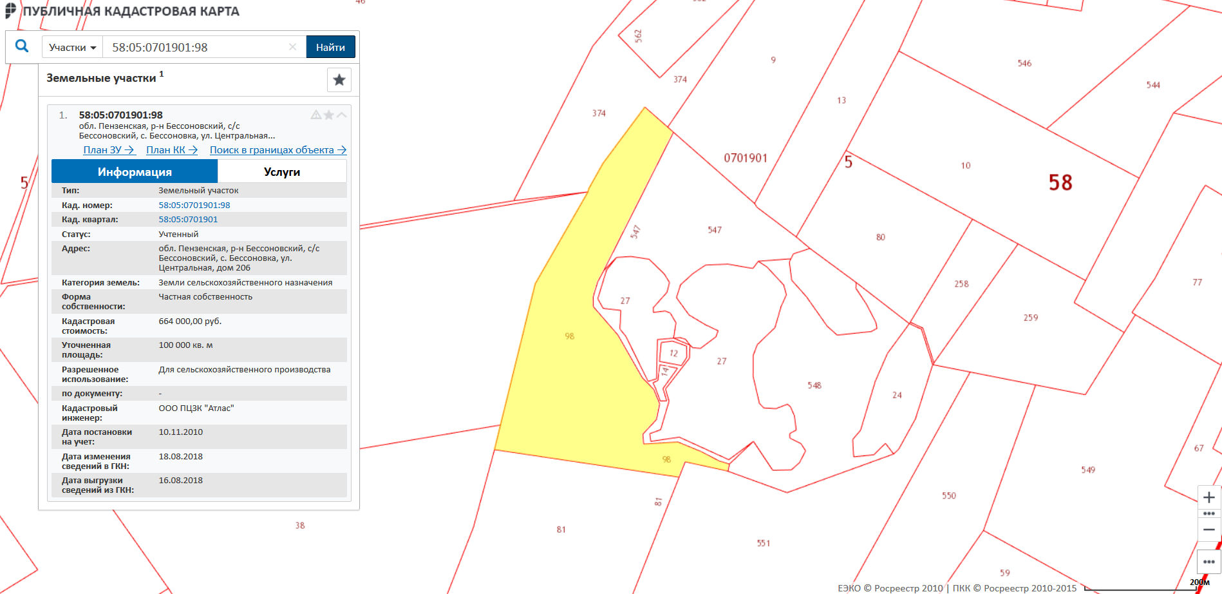This screenshot has height=594, width=1222.
Task: Select the area value 100 000 кв. м
Action: [185, 345]
